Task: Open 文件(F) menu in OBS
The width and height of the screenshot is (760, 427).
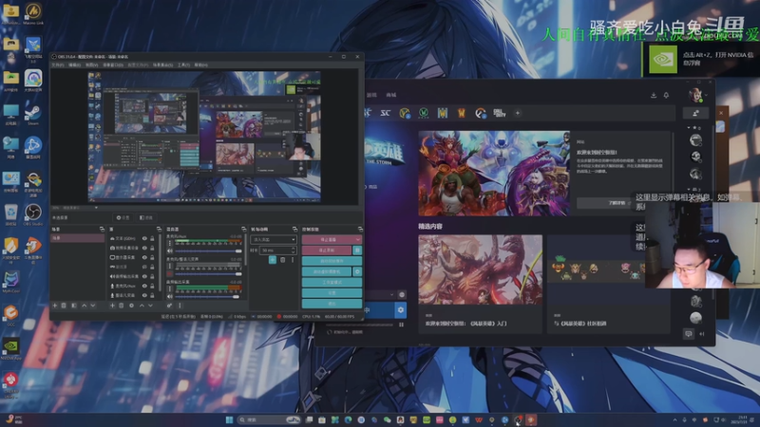Action: pyautogui.click(x=58, y=65)
